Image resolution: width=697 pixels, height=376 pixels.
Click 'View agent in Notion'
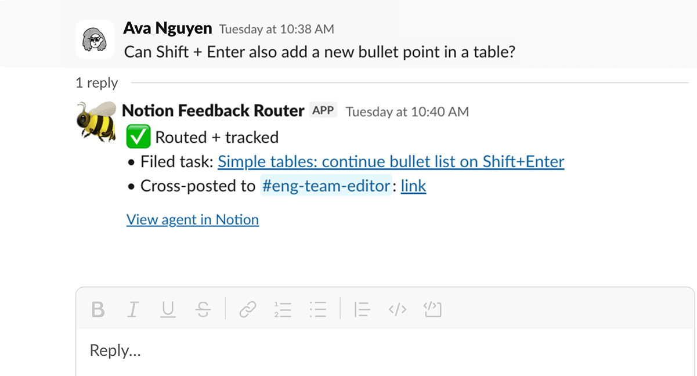192,219
